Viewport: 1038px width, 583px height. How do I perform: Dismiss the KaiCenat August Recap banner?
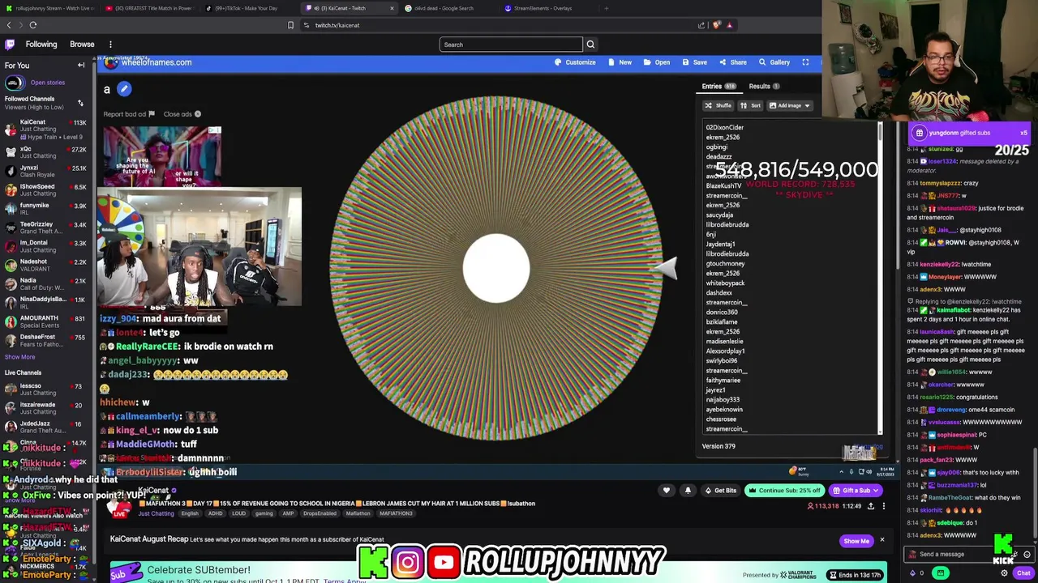(882, 540)
